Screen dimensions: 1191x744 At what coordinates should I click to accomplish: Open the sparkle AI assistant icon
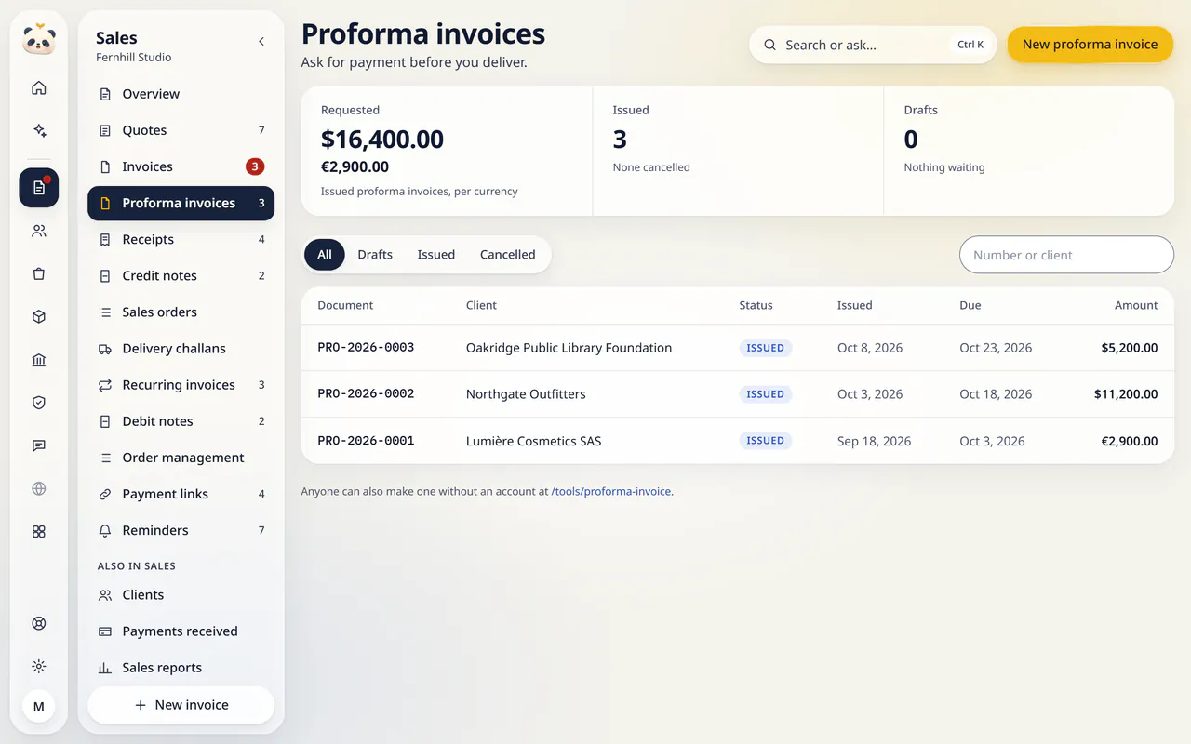(x=39, y=131)
